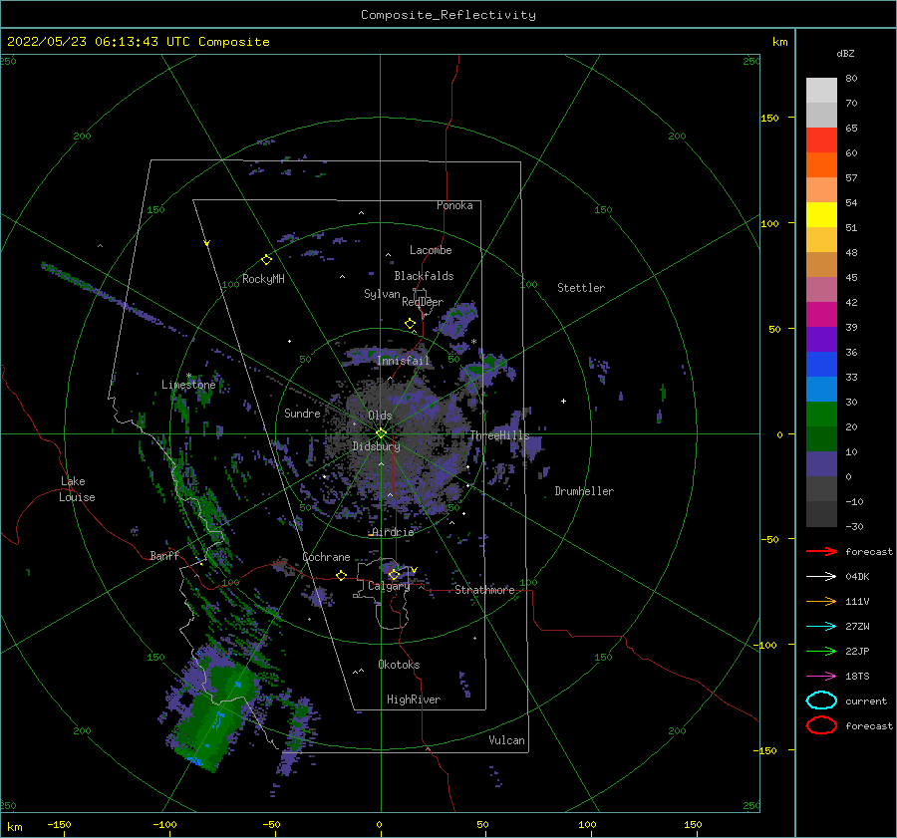Click the blue-green storm cell southwest of Calgary
This screenshot has height=838, width=897.
tap(213, 712)
